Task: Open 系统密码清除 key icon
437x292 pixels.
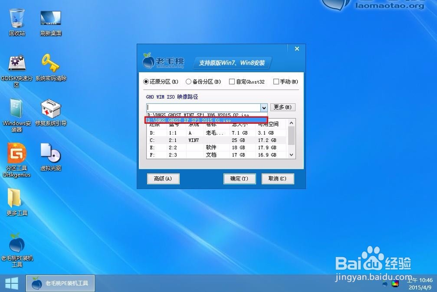Action: (51, 67)
